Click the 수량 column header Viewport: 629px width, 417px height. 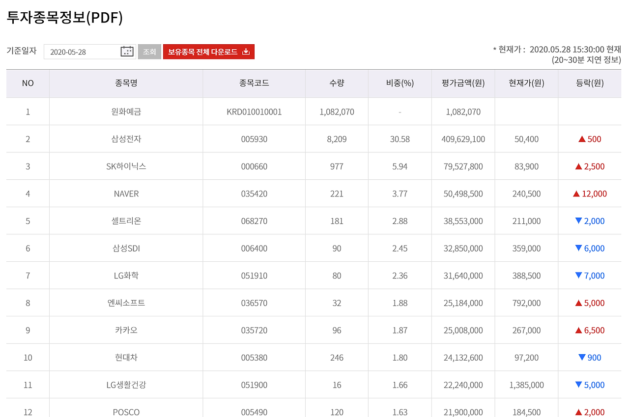[337, 83]
